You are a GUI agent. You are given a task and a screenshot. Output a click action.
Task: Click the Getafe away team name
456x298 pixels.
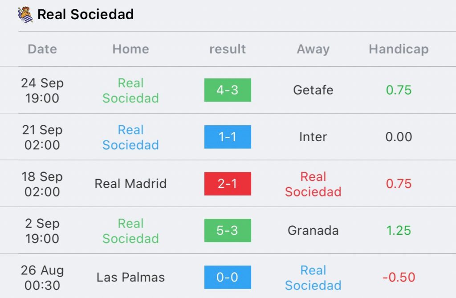[313, 90]
